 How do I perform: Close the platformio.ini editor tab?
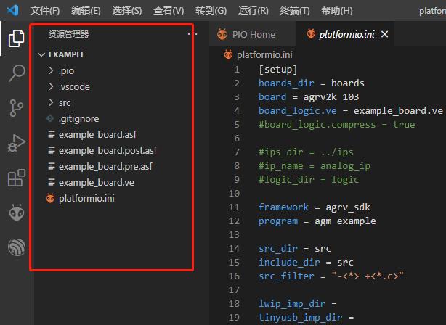coord(384,34)
